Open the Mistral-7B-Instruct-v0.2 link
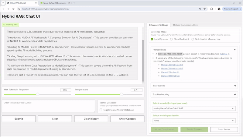The image size is (243, 137). pyautogui.click(x=172, y=68)
